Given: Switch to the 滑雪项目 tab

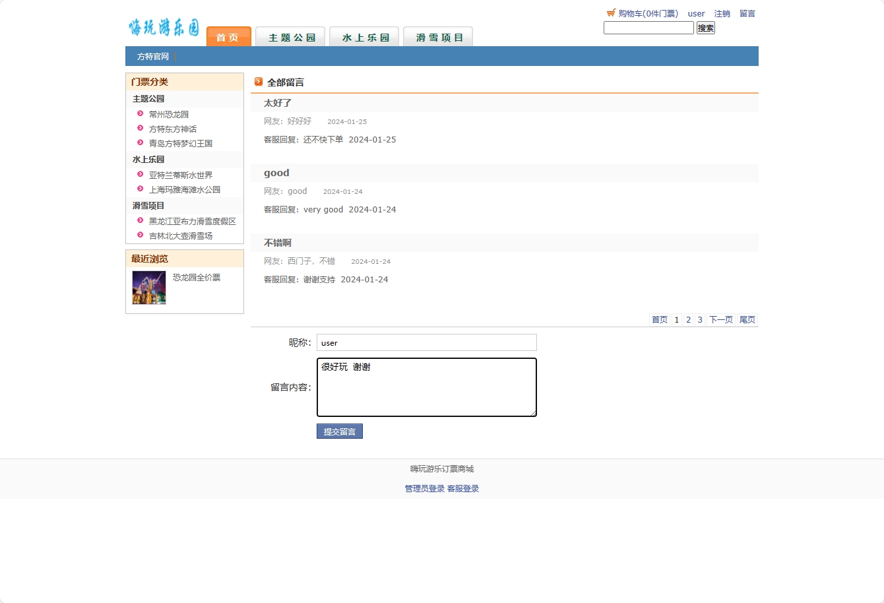Looking at the screenshot, I should click(x=438, y=37).
